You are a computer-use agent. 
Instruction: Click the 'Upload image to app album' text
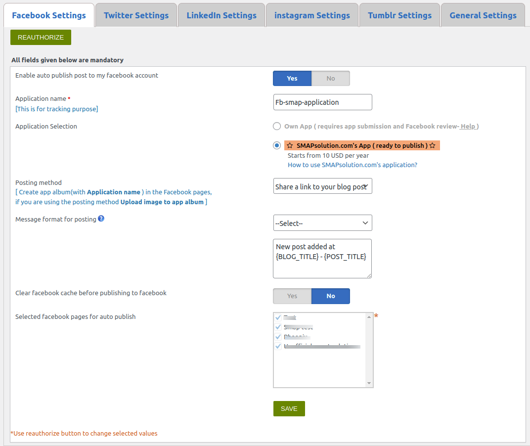162,202
